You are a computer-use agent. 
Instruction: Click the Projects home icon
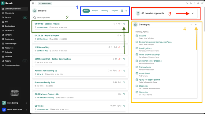click(x=35, y=11)
